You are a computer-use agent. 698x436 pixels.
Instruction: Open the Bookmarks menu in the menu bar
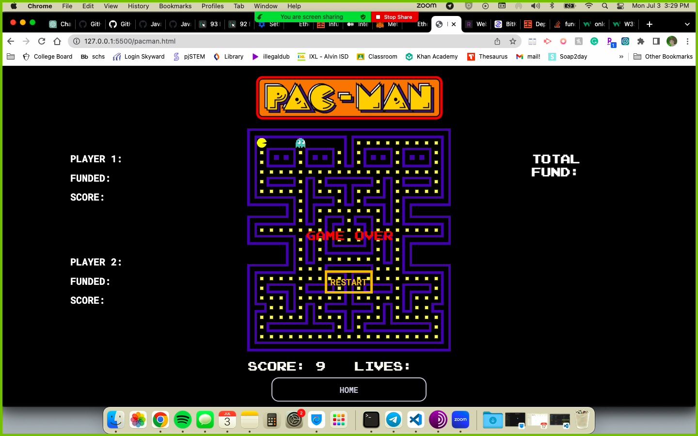[x=175, y=6]
